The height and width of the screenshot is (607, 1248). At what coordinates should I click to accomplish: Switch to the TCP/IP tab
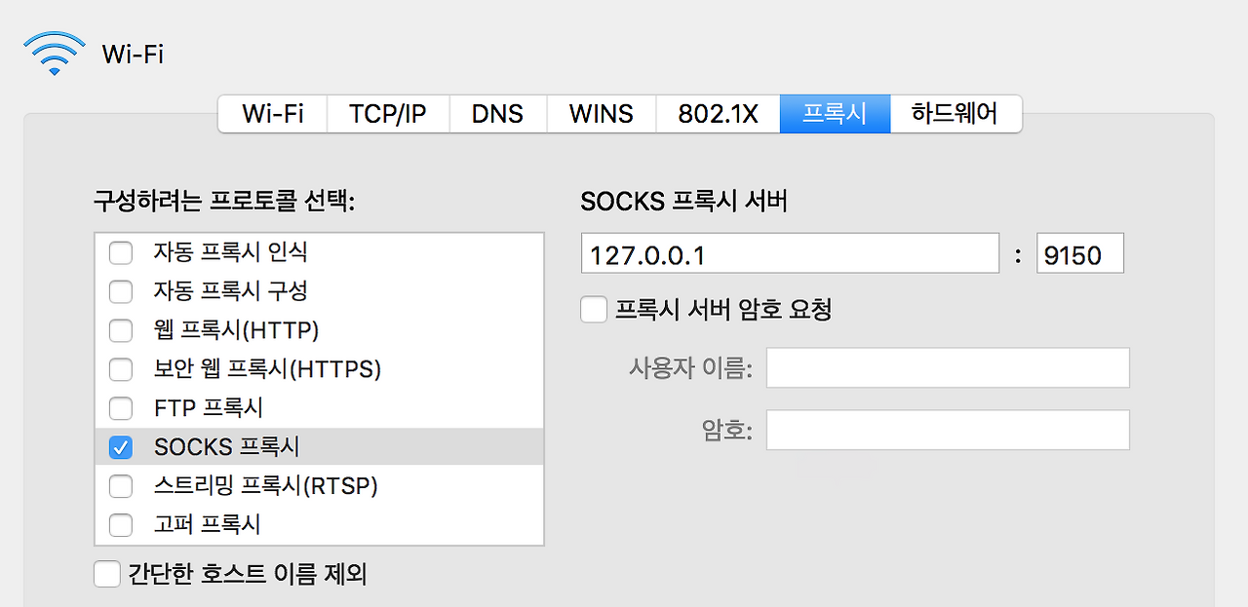point(387,114)
